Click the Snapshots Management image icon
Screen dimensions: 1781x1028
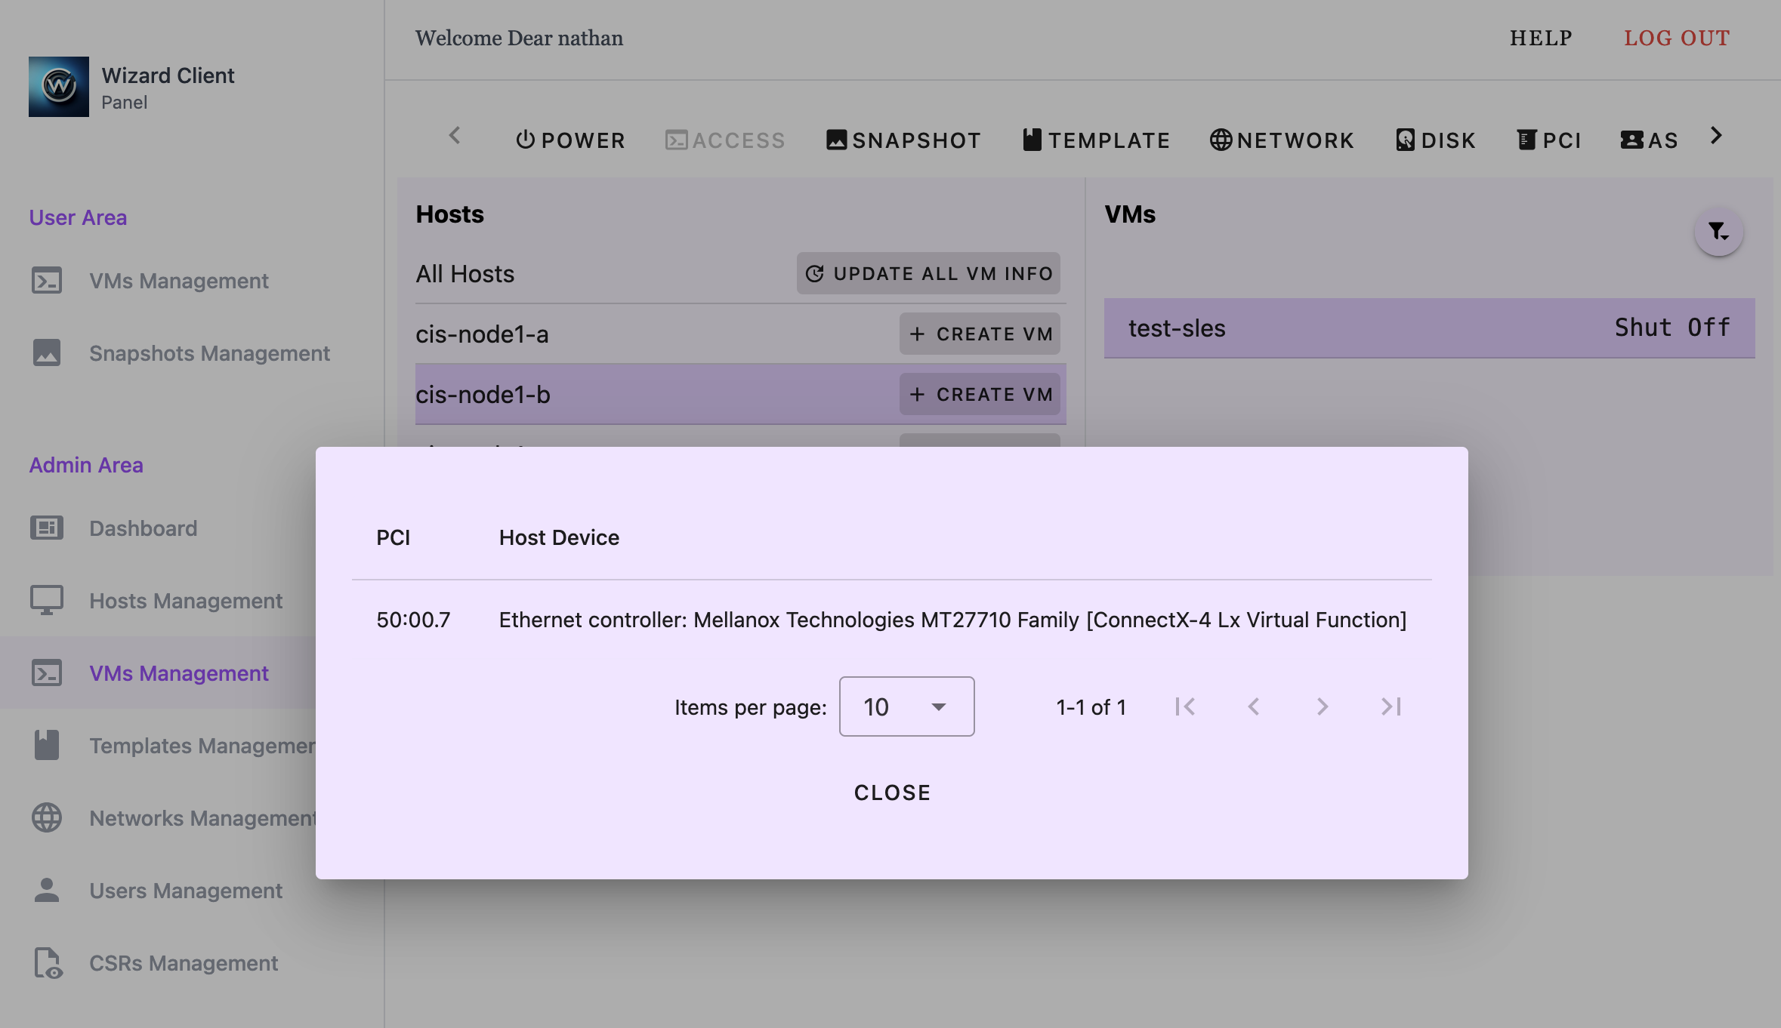tap(47, 352)
